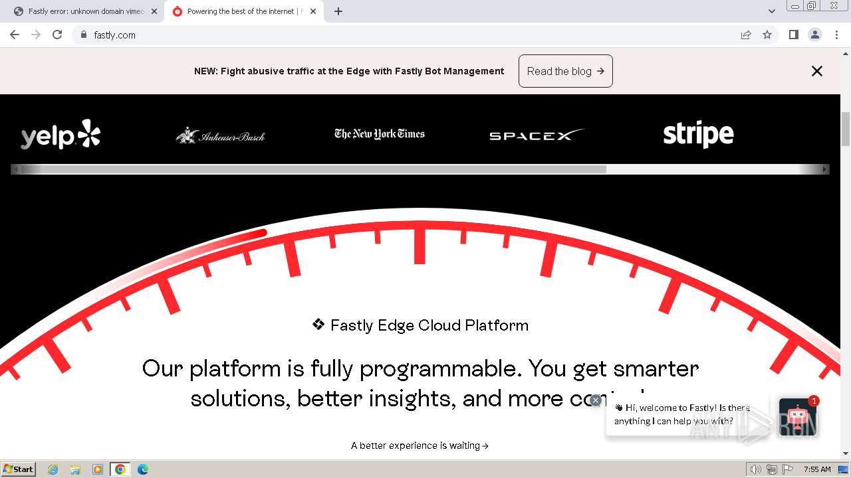Viewport: 851px width, 478px height.
Task: Click the volume speaker tray icon
Action: click(x=756, y=469)
